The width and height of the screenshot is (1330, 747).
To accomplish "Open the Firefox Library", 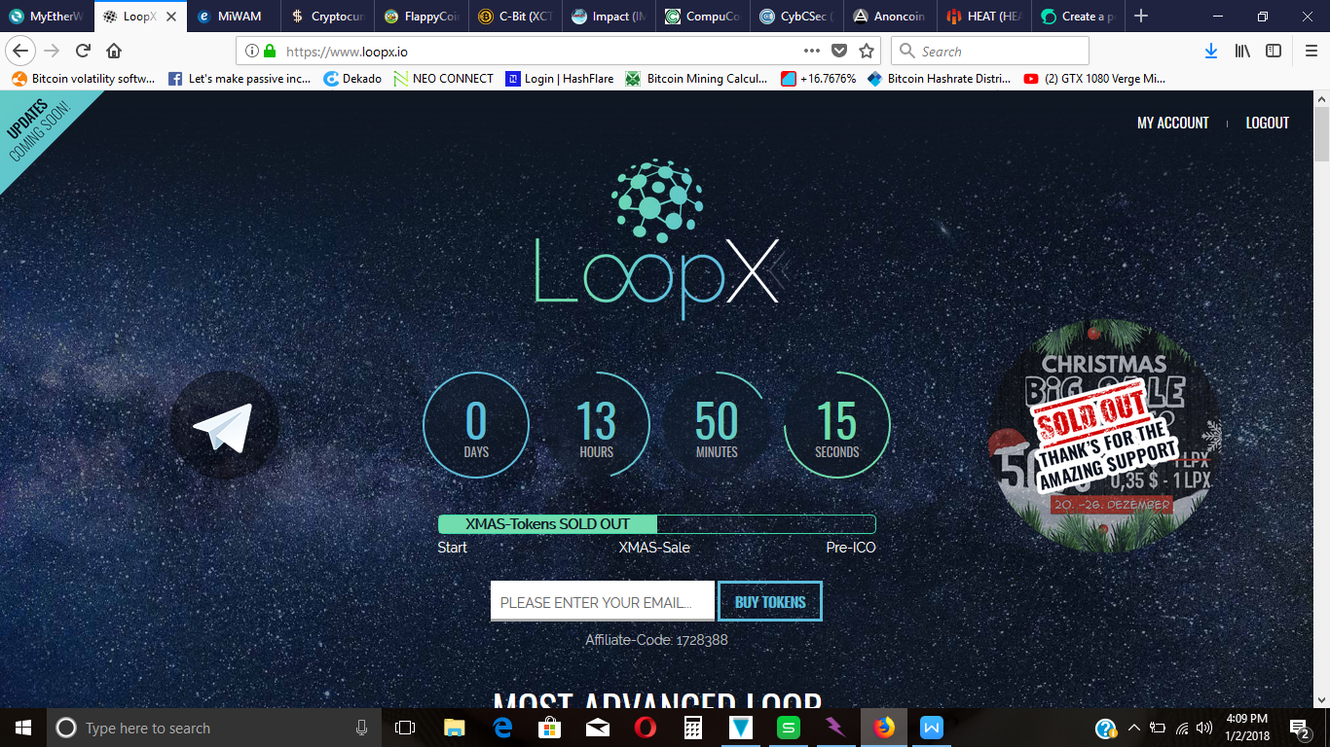I will coord(1242,52).
